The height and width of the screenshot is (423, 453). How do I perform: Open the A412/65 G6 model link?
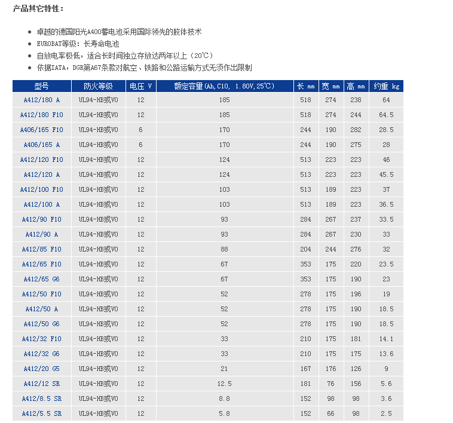point(41,279)
